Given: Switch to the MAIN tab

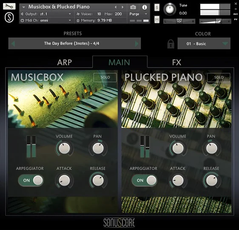Looking at the screenshot, I should [x=119, y=62].
